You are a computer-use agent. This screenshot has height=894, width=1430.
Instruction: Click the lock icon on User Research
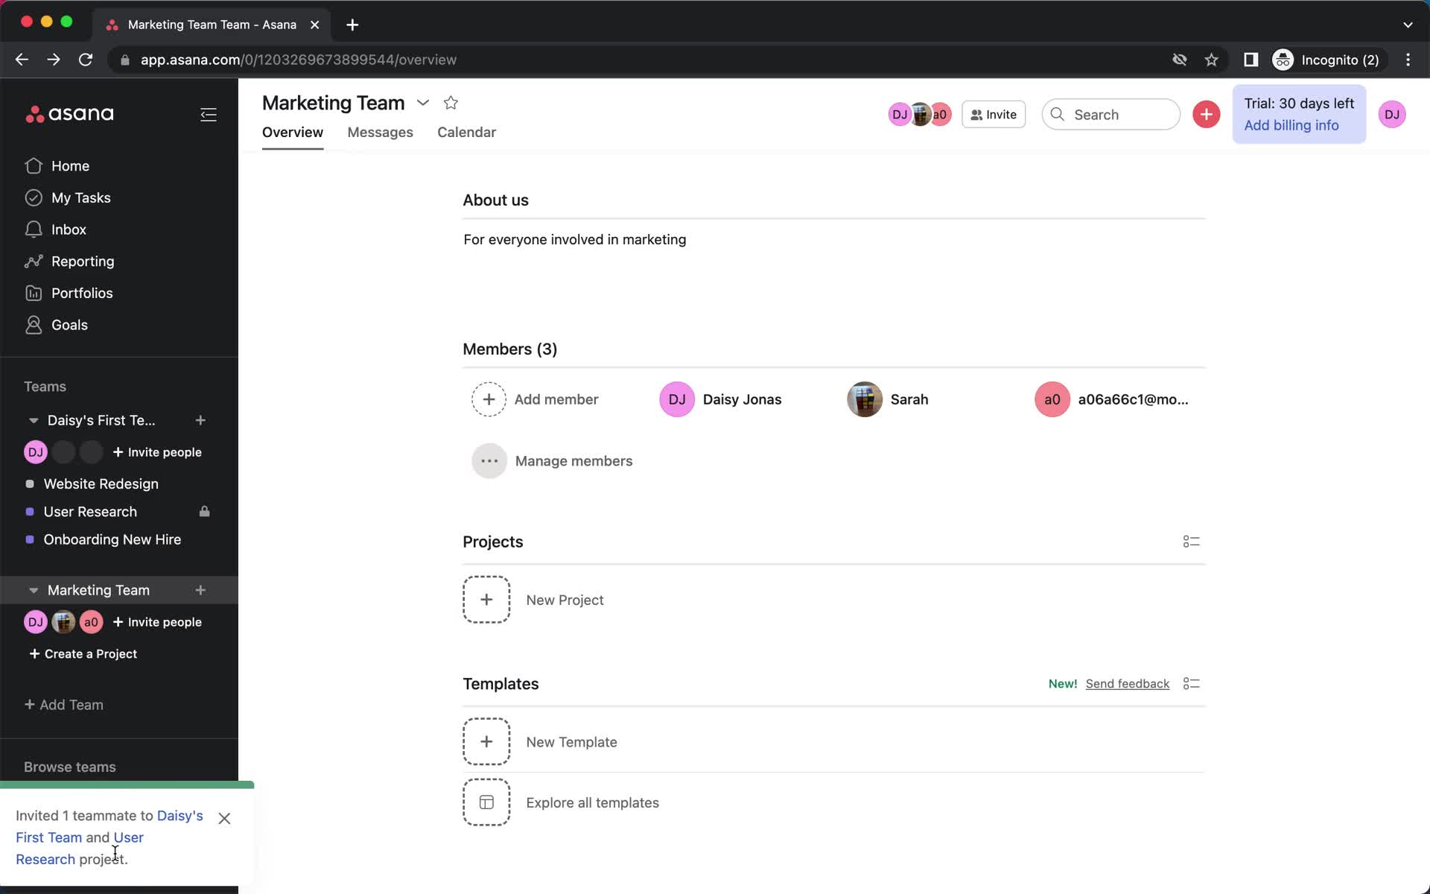coord(204,512)
